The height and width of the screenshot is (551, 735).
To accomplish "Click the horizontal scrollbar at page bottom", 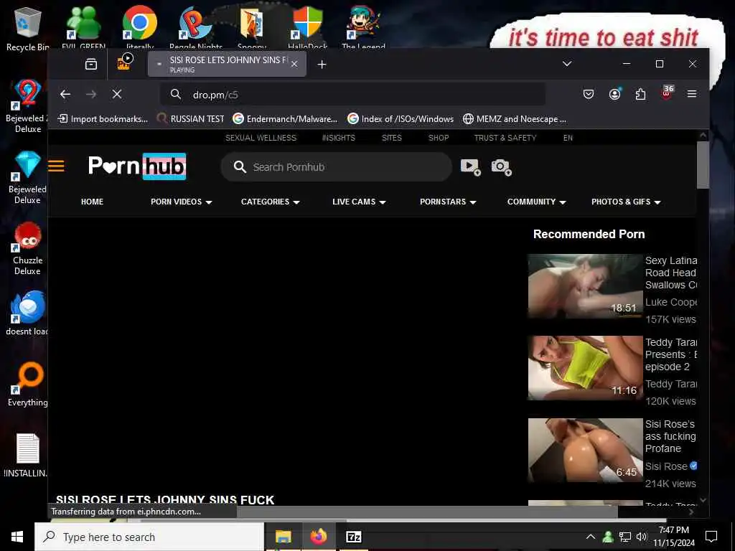I will coord(426,512).
